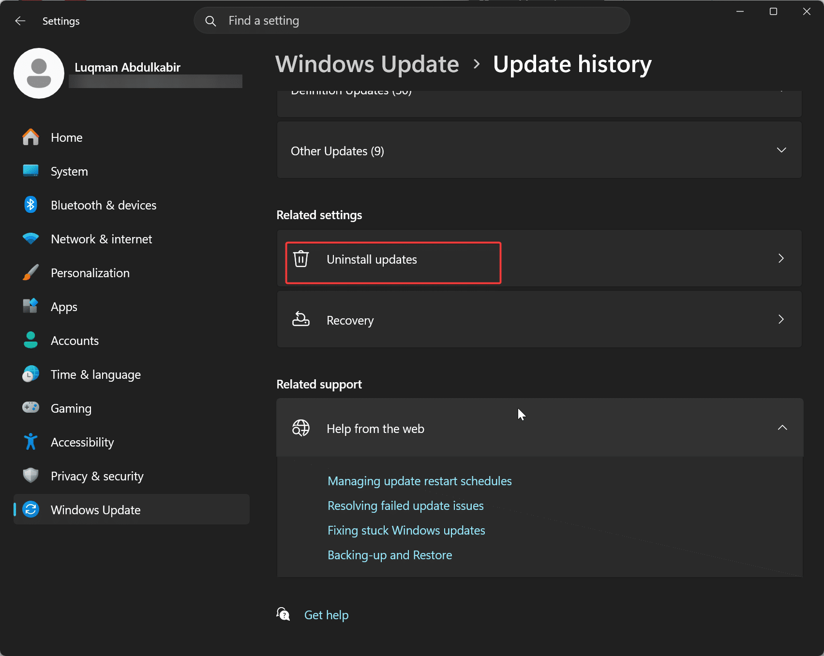Open the Recovery arrow chevron

[x=781, y=319]
